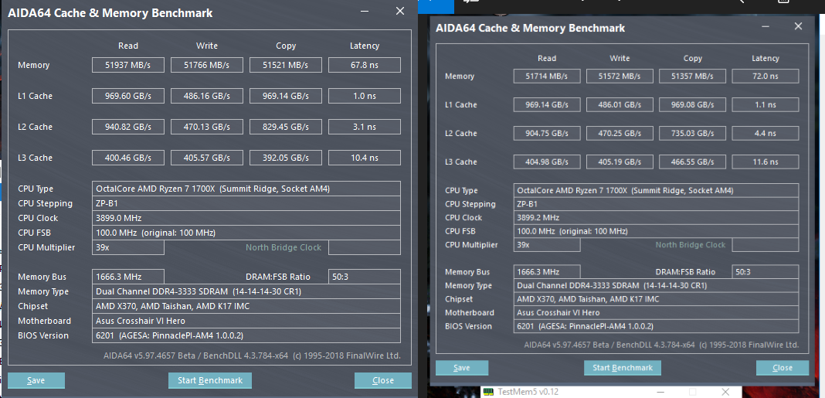Select the 51572 MB/s memory write value
The width and height of the screenshot is (825, 398).
coord(620,76)
